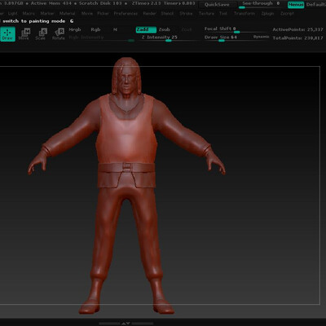Activate the Move gizmo icon
This screenshot has height=326, width=326.
(24, 34)
